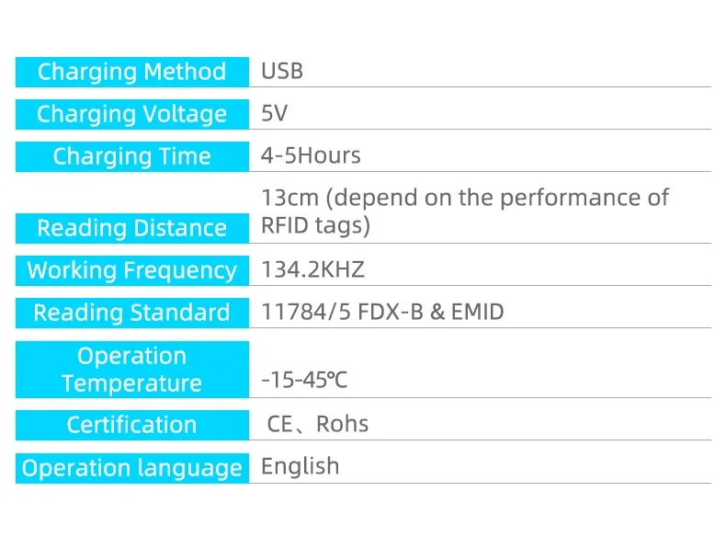Click the Operation language label cell
Image resolution: width=726 pixels, height=537 pixels.
pos(131,468)
